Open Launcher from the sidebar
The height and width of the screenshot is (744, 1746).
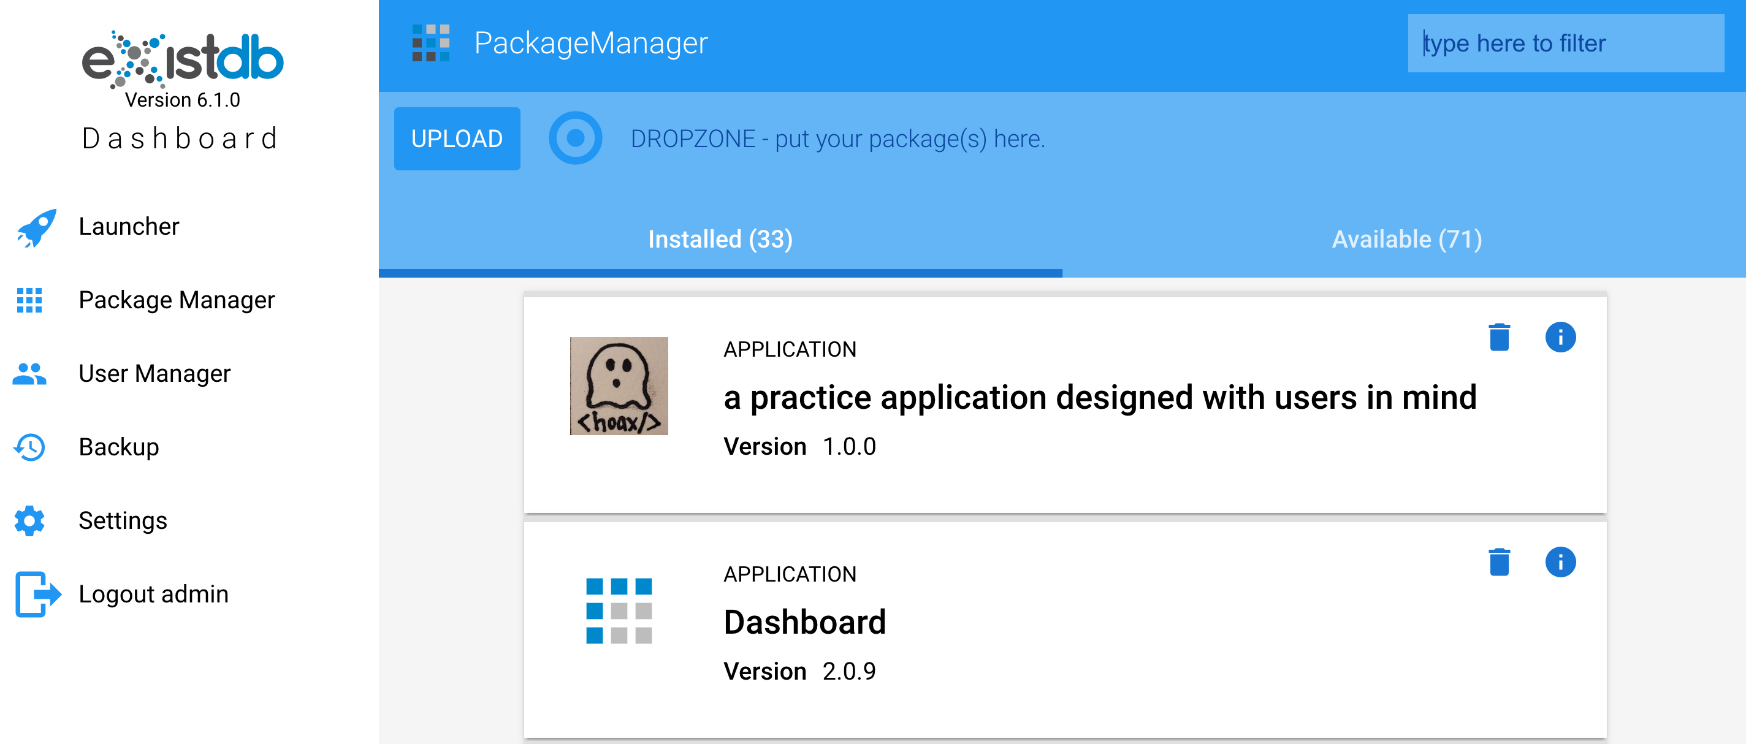129,226
